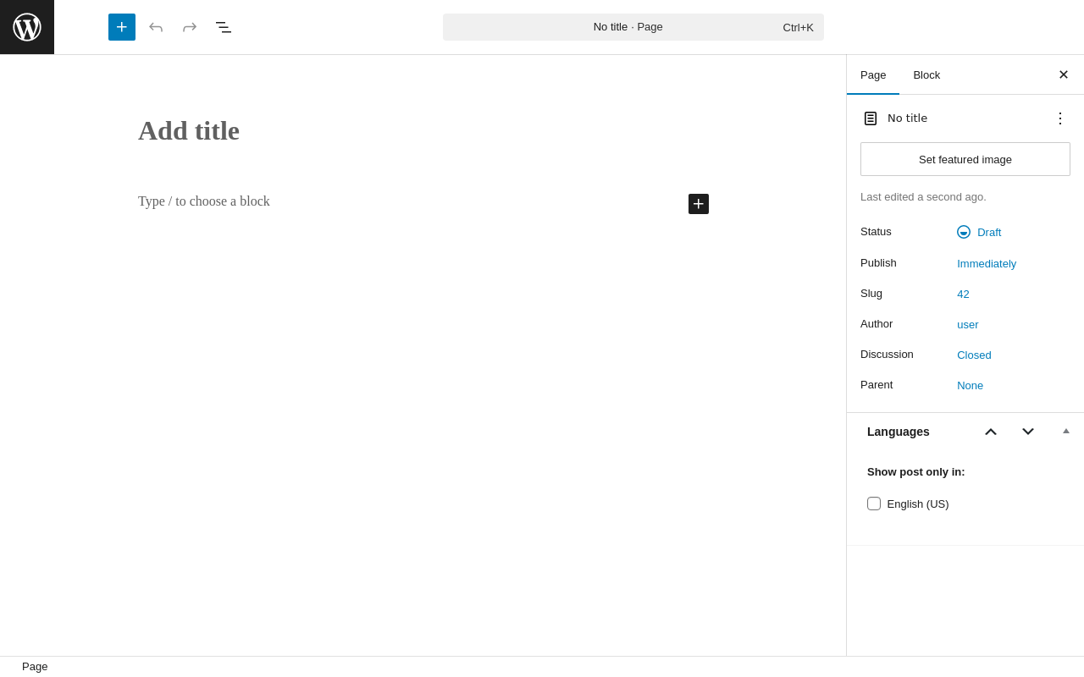Open the No title command palette bar

(x=633, y=27)
